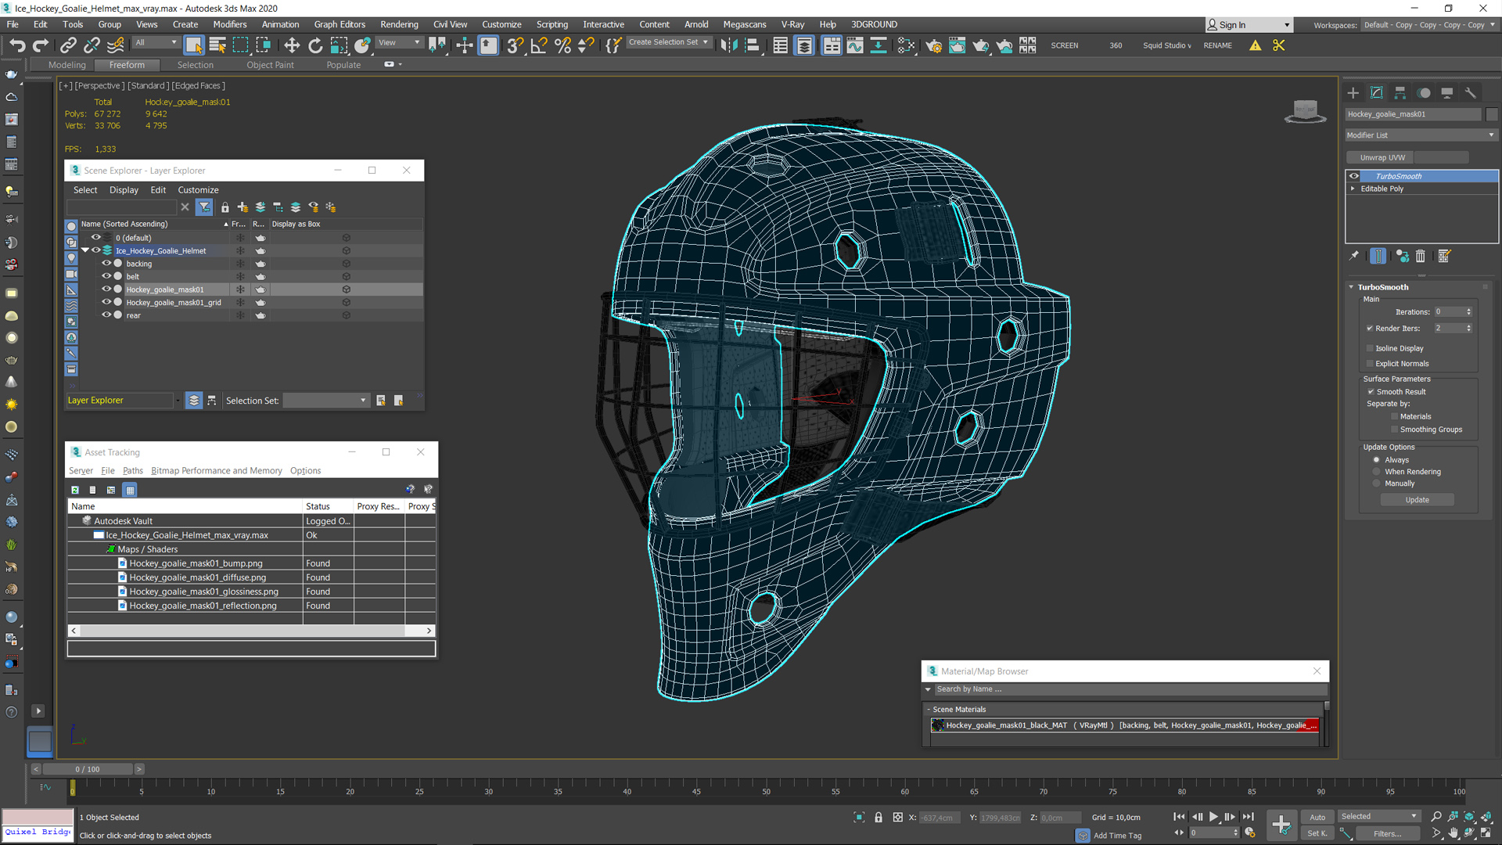This screenshot has height=845, width=1502.
Task: Click the Sign In button
Action: coord(1248,25)
